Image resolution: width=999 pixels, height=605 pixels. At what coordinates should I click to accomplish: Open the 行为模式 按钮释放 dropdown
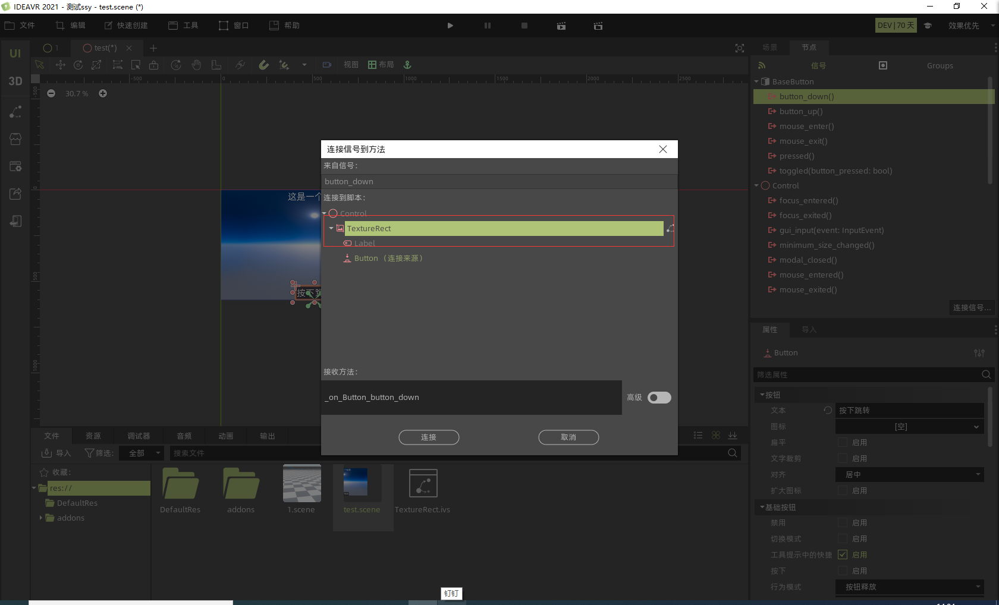coord(909,587)
